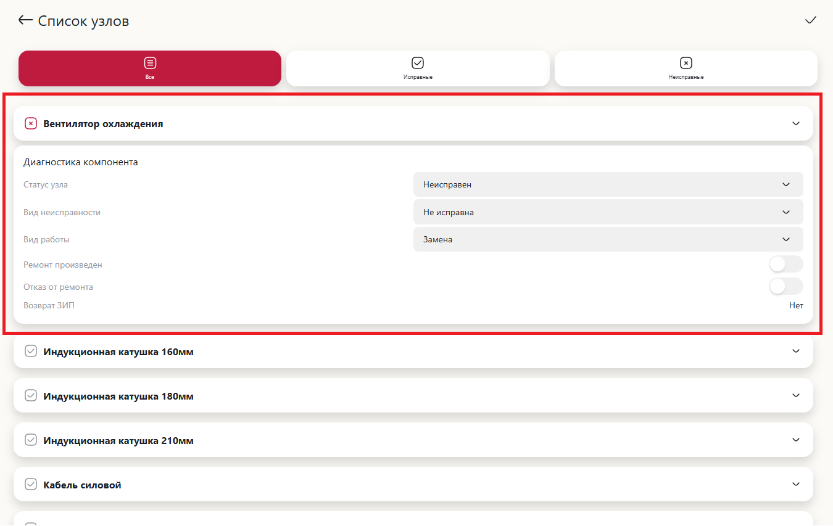
Task: Click the Индукционная катушка 180мм title
Action: (x=118, y=396)
